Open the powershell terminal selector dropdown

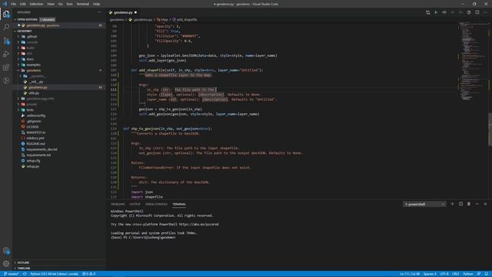click(424, 204)
